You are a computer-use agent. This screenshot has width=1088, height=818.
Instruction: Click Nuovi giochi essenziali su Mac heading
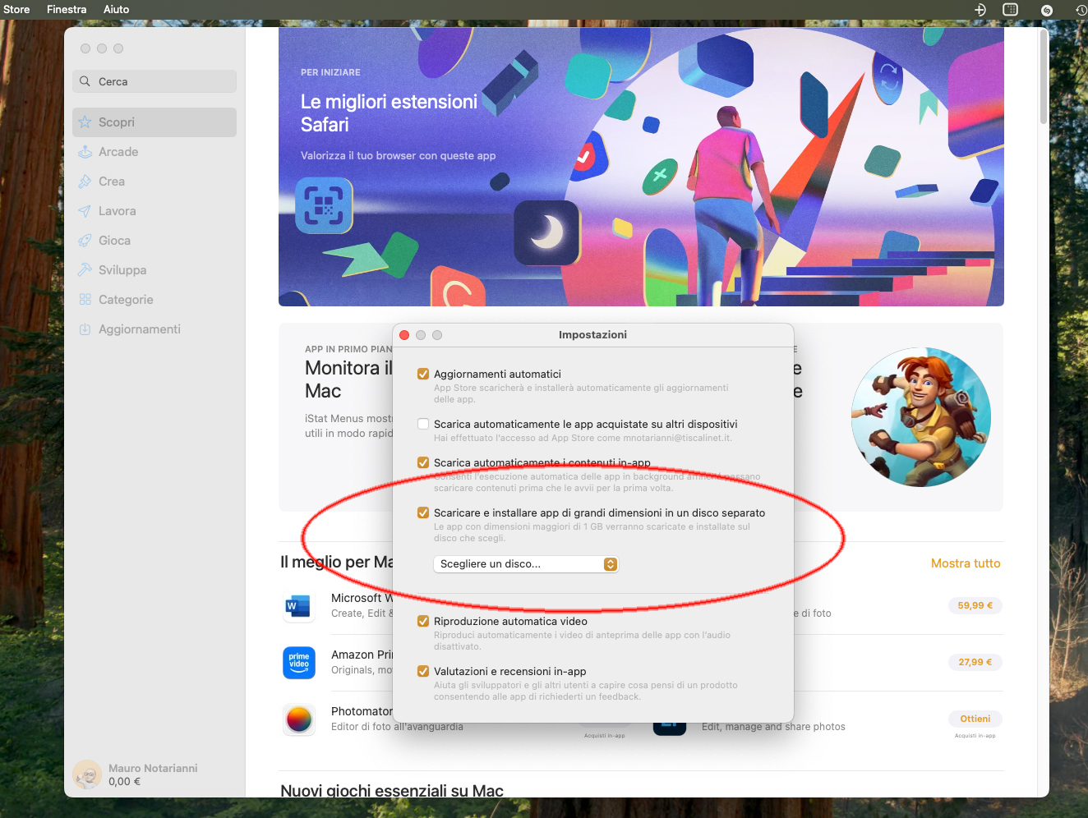[x=392, y=791]
